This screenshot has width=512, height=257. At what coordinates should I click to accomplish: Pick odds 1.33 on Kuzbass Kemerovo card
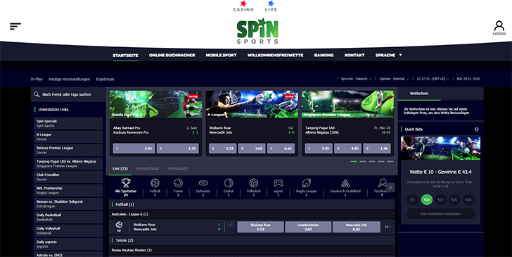pos(177,149)
